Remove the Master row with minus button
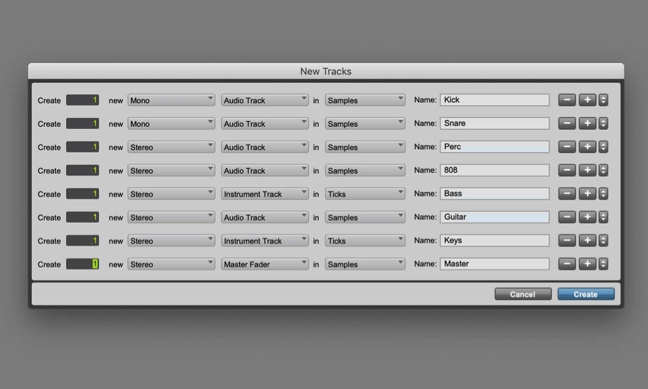 [x=567, y=264]
